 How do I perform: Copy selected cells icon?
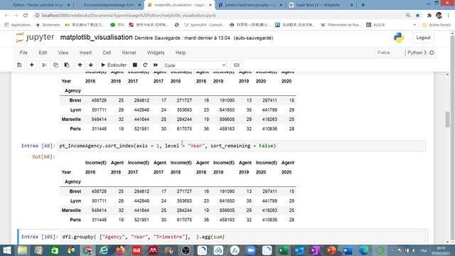click(x=55, y=65)
